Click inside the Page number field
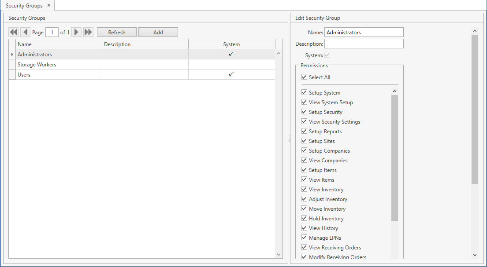 pos(52,32)
